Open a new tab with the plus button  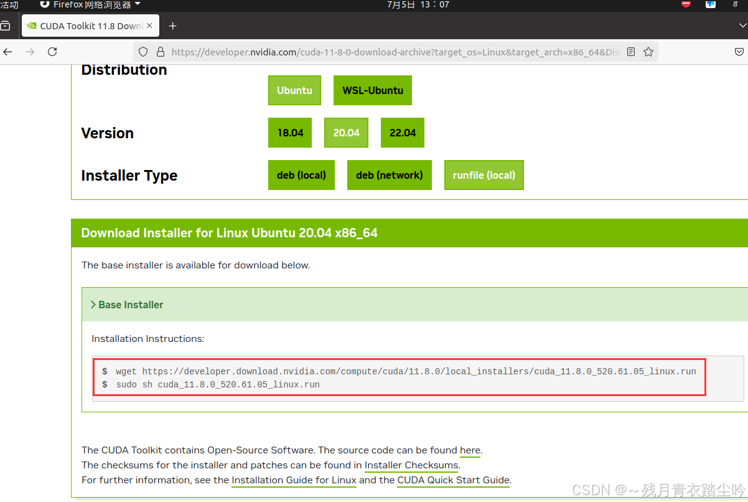pos(173,26)
